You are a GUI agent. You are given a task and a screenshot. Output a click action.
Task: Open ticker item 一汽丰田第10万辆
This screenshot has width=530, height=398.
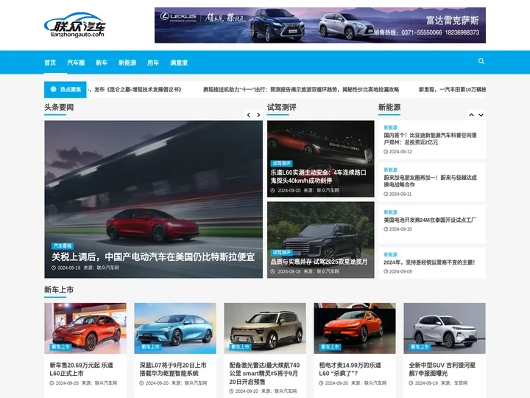pyautogui.click(x=452, y=90)
